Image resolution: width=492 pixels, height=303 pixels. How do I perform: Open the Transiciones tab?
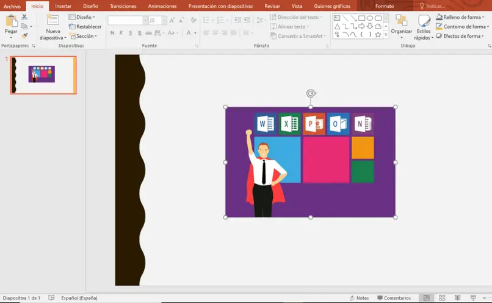pyautogui.click(x=123, y=6)
